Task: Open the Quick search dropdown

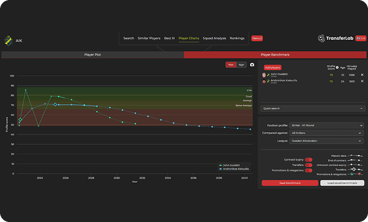Action: 313,109
